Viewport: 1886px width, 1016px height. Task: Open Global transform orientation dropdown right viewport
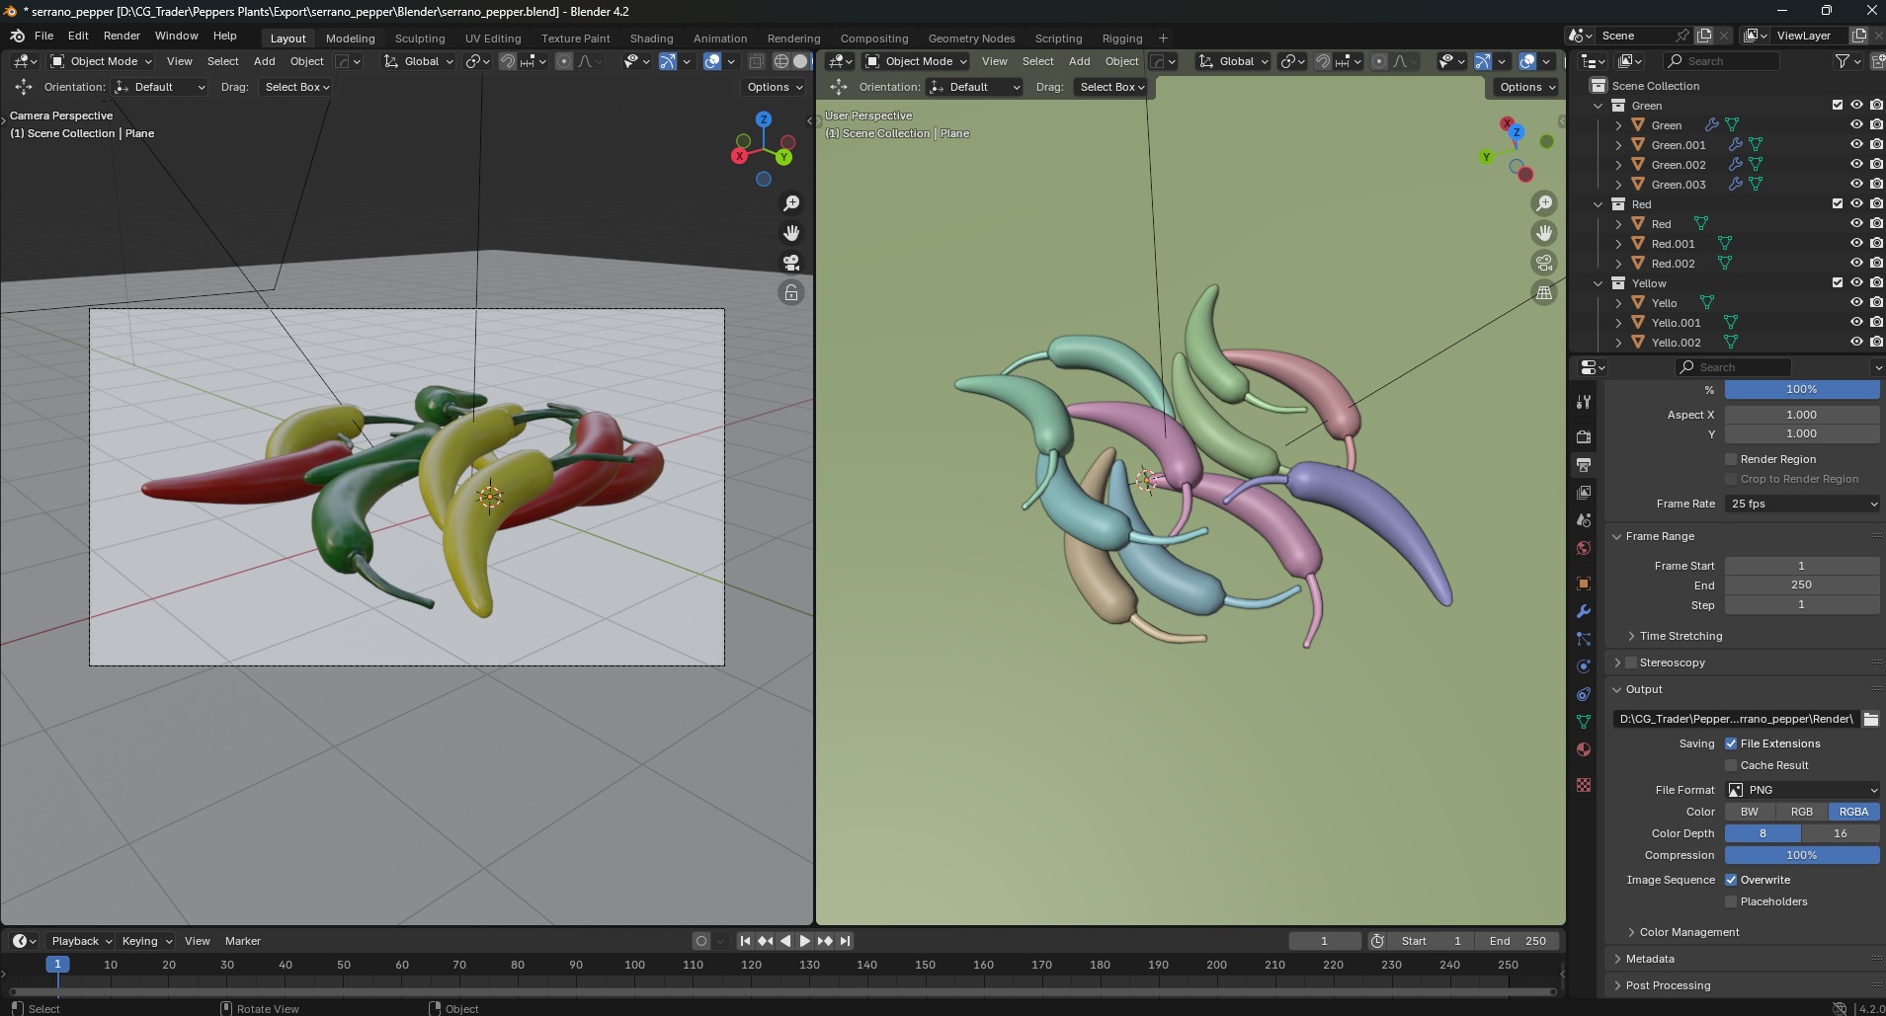(x=1233, y=61)
